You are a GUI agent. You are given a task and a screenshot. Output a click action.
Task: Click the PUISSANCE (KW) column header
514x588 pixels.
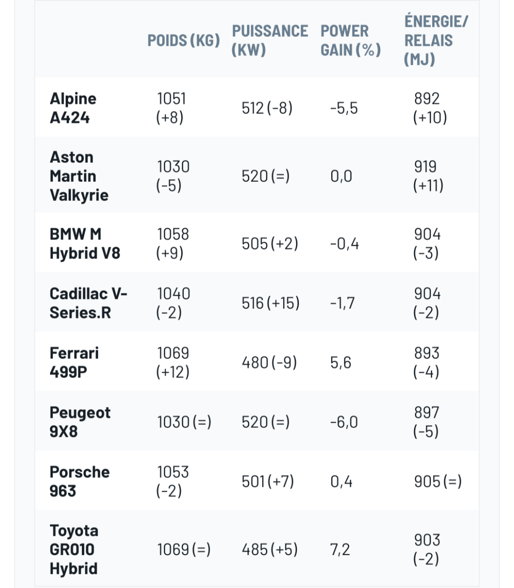point(269,41)
